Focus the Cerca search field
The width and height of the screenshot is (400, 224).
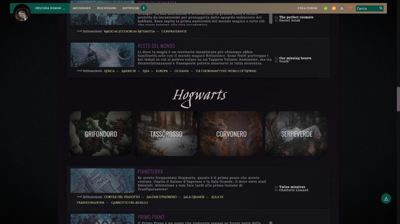tap(367, 8)
